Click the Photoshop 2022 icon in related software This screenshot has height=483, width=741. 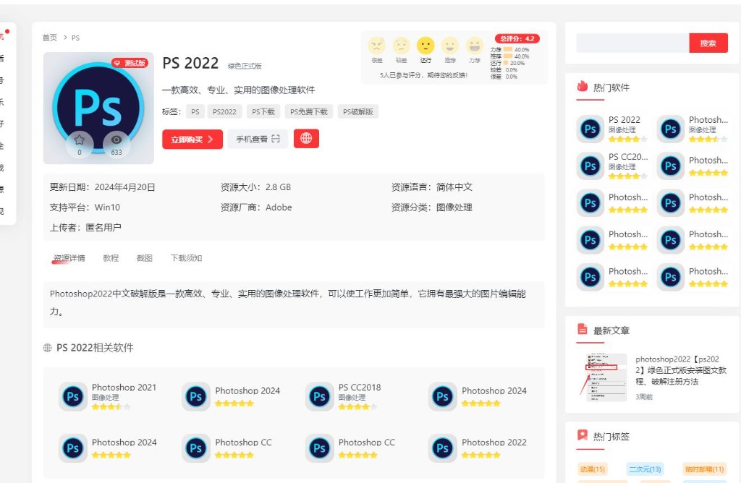(x=443, y=448)
